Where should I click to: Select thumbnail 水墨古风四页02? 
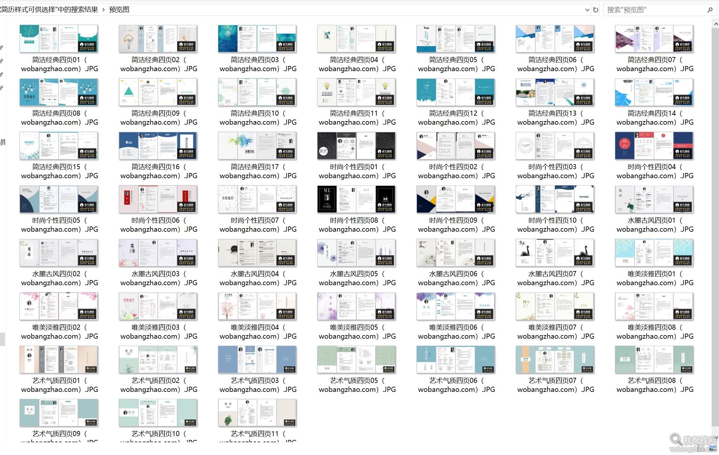coord(59,253)
